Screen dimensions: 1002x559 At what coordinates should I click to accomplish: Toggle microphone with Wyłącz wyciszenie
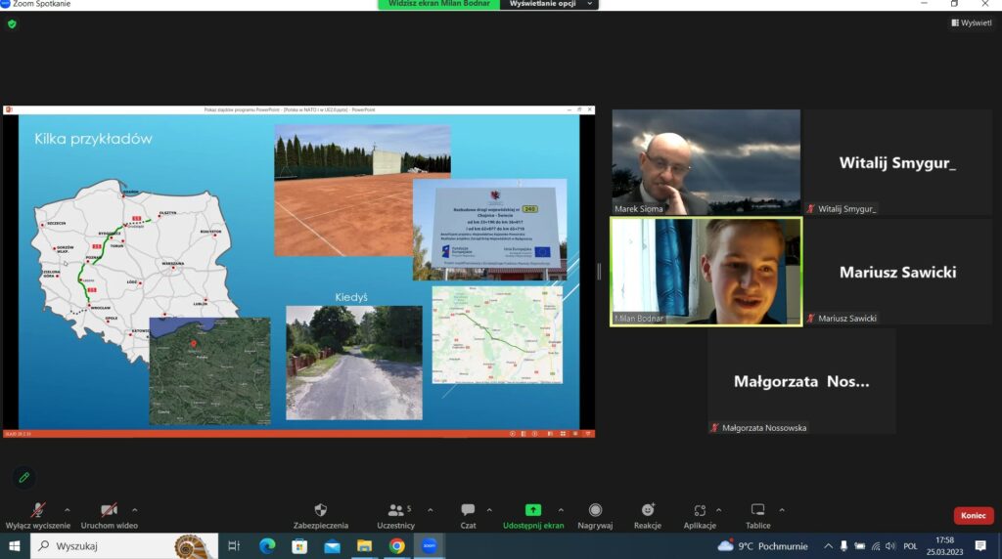pos(38,511)
